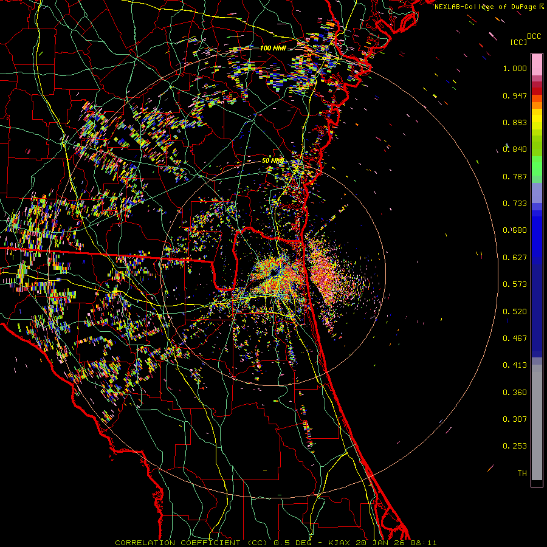Click the 0.307 scale value
The width and height of the screenshot is (547, 547).
[x=515, y=419]
